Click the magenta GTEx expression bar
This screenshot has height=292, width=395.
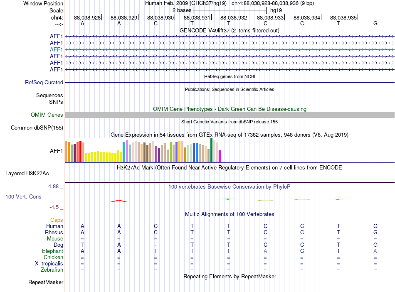tap(220, 156)
